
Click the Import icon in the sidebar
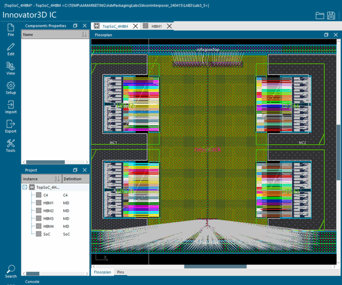10,107
